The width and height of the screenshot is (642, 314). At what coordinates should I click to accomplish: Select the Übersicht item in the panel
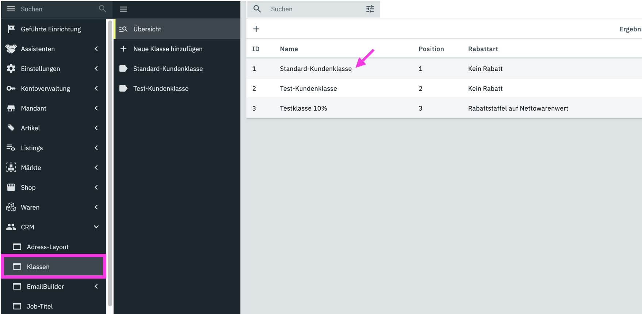[147, 29]
